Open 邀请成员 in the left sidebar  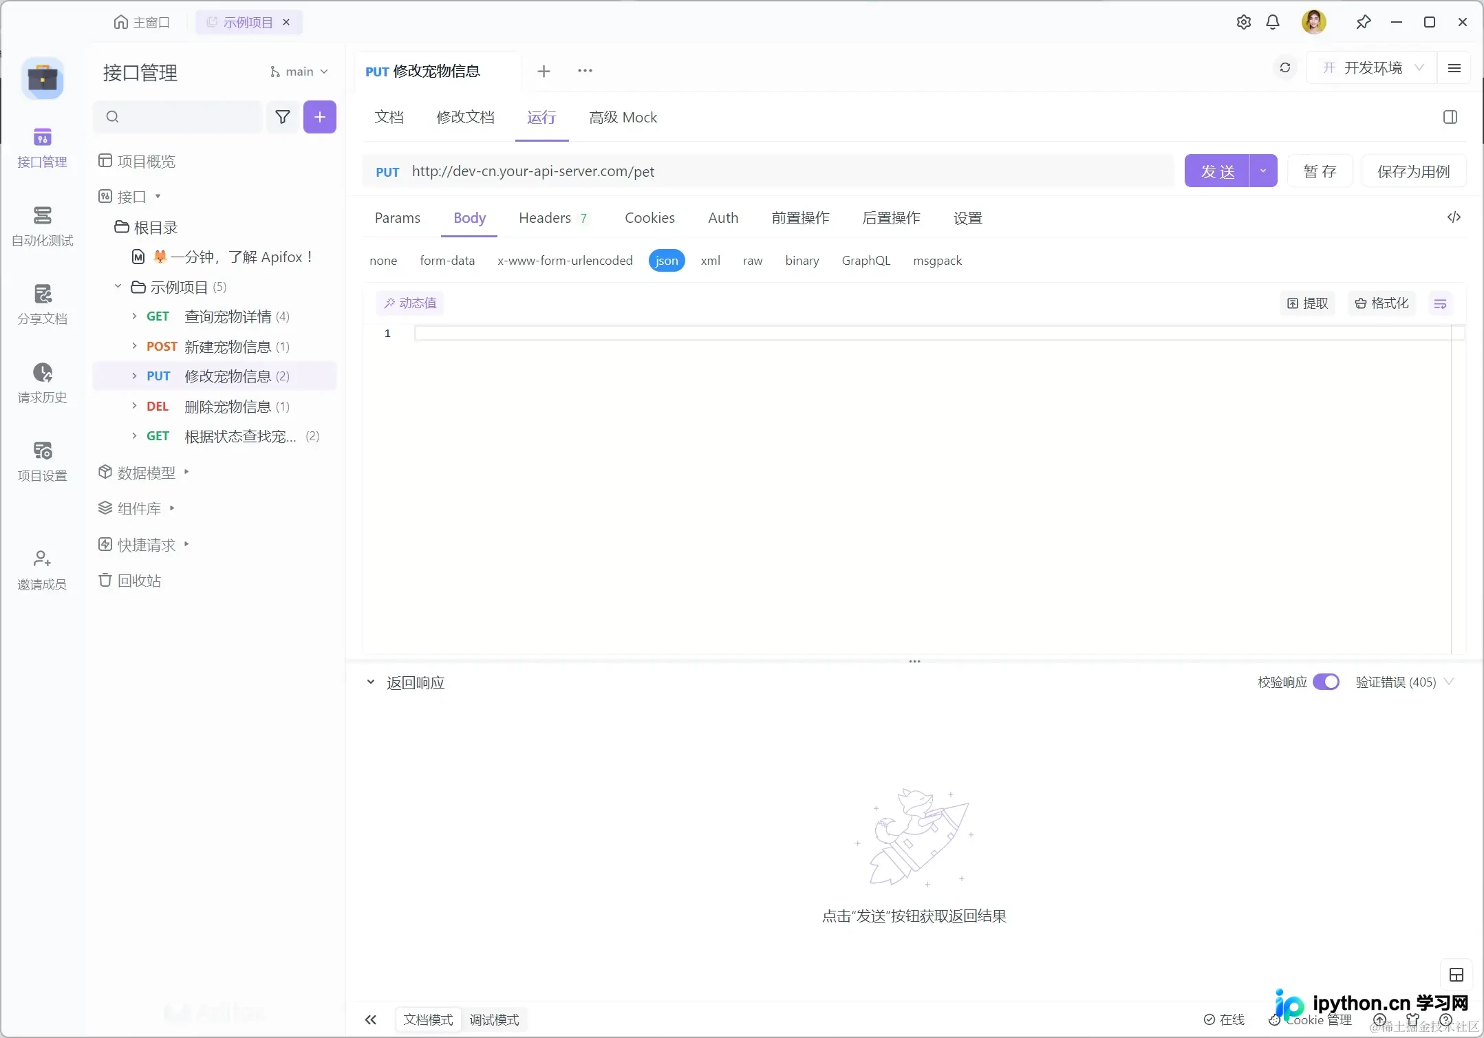[42, 570]
